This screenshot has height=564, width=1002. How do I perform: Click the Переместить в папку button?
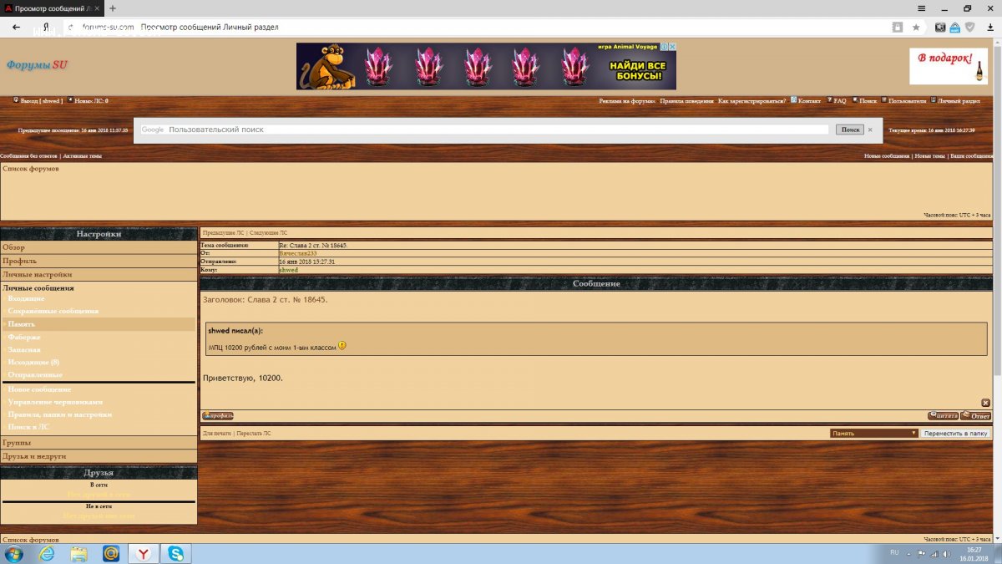pyautogui.click(x=955, y=434)
